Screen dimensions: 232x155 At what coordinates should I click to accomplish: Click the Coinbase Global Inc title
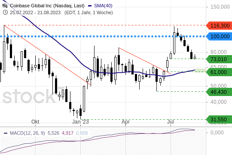pyautogui.click(x=47, y=6)
